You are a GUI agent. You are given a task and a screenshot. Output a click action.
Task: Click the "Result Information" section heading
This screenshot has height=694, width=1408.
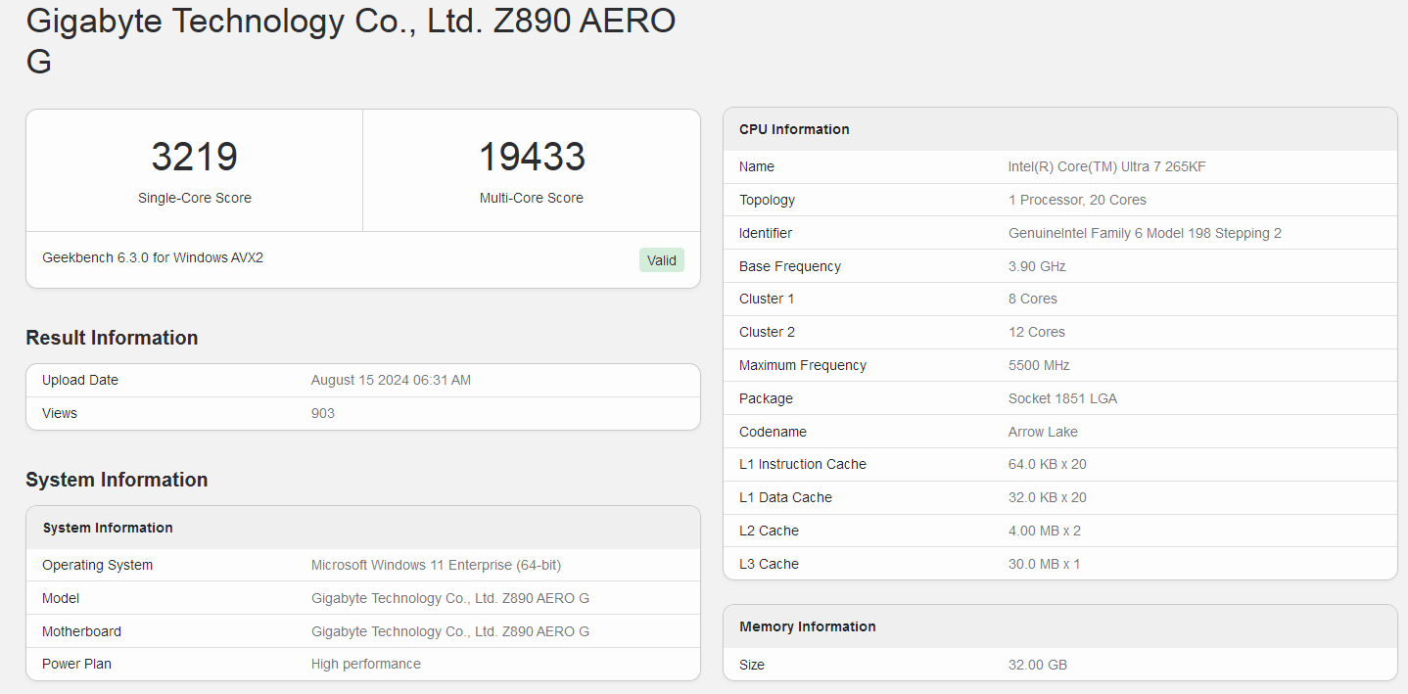[112, 338]
